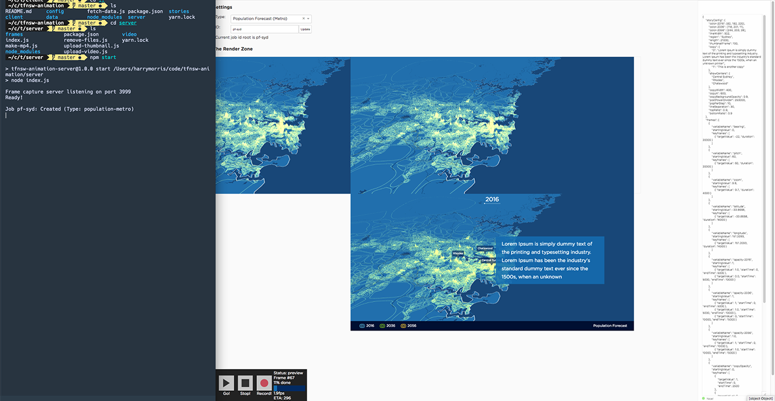Viewport: 775px width, 401px height.
Task: Click the yellow 2056 legend icon
Action: coord(403,326)
